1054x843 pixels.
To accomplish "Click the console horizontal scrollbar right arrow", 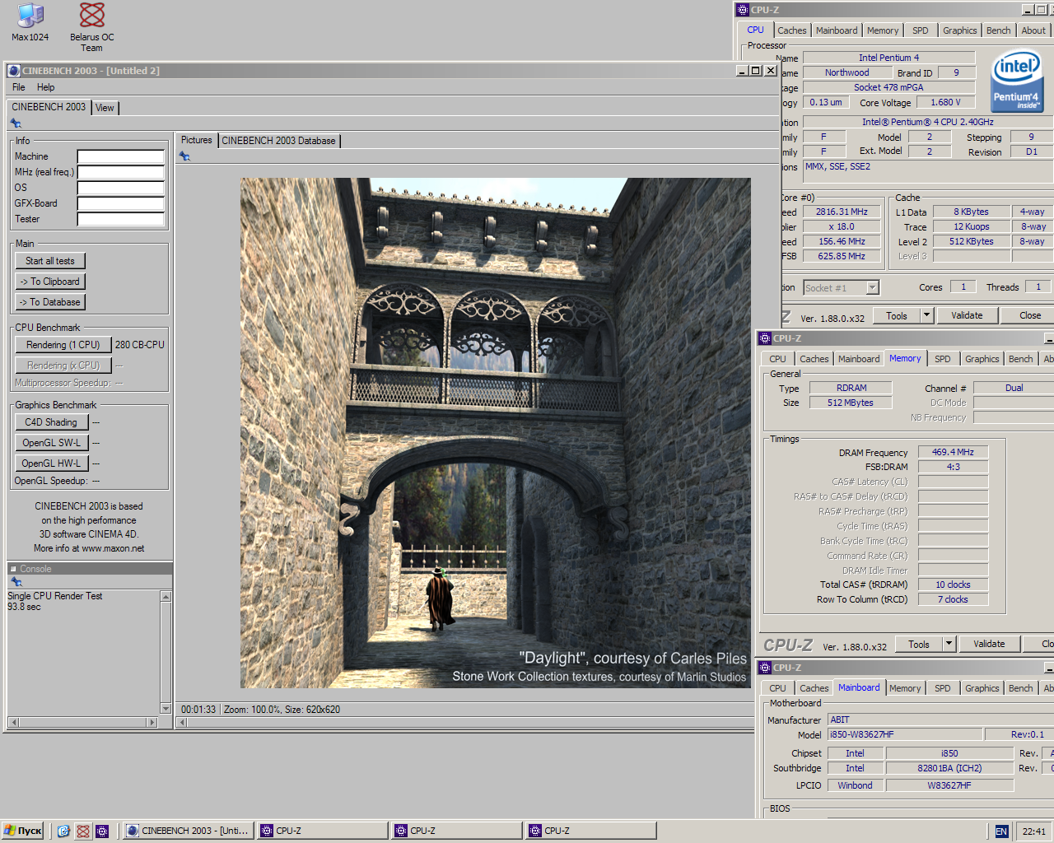I will coord(152,722).
